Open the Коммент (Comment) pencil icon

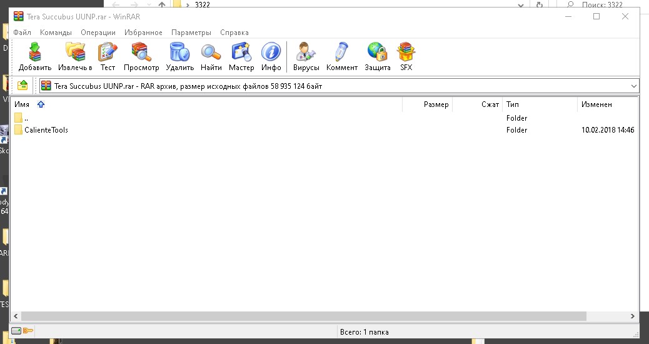(x=342, y=52)
